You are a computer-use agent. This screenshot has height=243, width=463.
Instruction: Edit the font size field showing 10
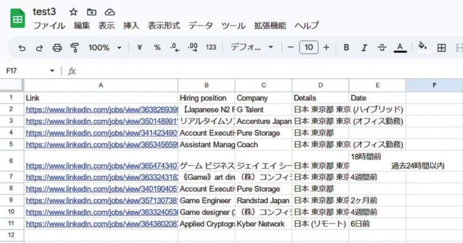(x=309, y=47)
